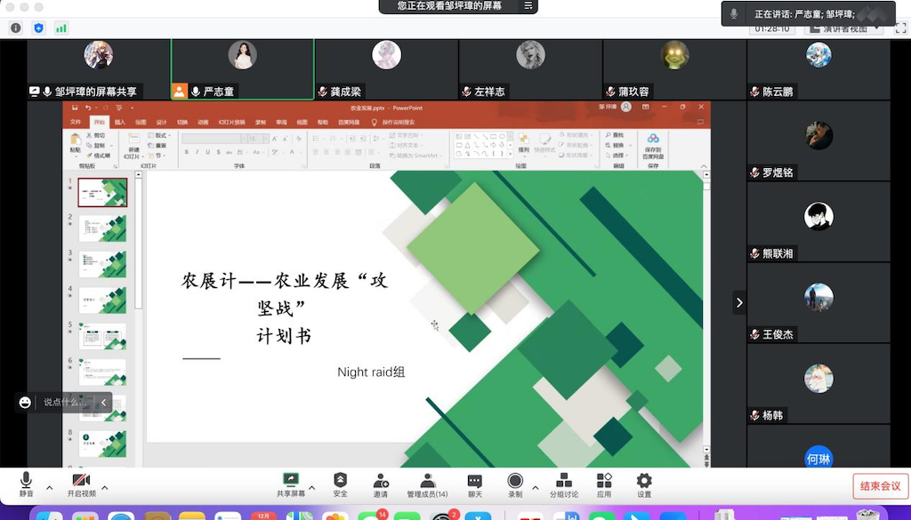Select slide 2 thumbnail
The height and width of the screenshot is (520, 911).
click(x=102, y=228)
